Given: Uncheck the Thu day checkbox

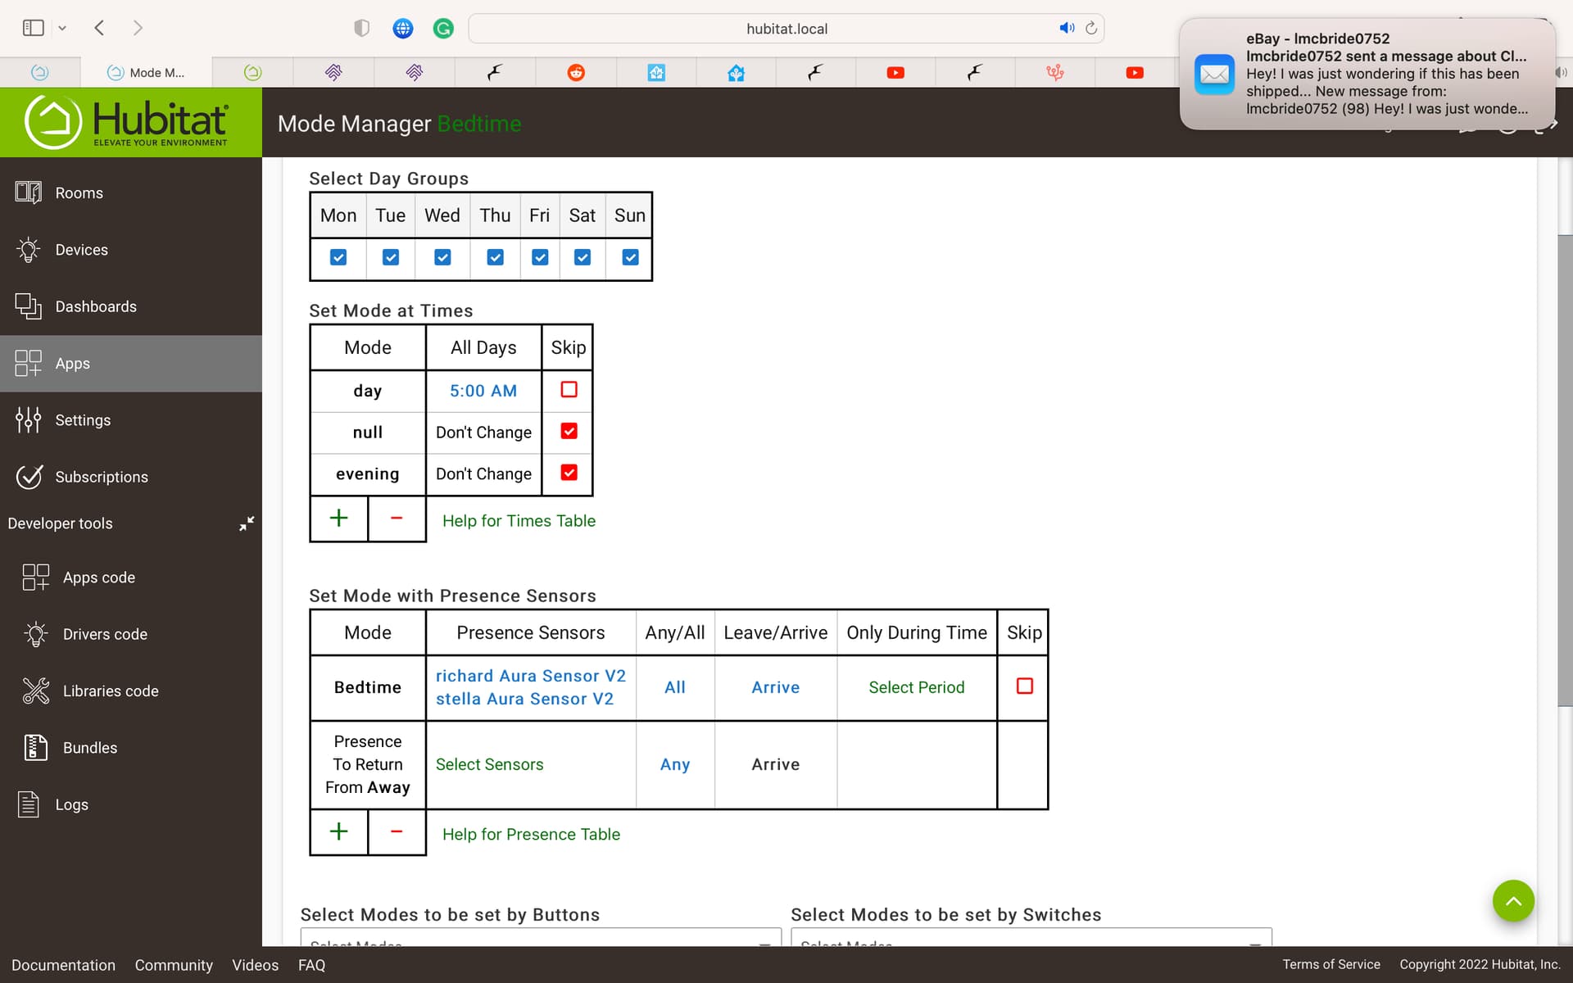Looking at the screenshot, I should pyautogui.click(x=495, y=257).
